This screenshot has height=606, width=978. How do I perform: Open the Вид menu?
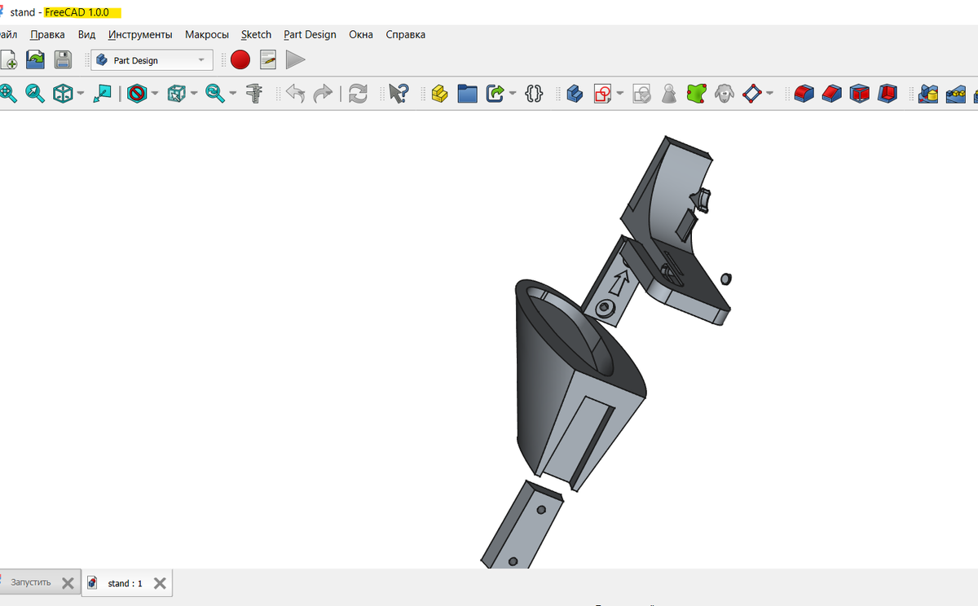click(x=86, y=34)
